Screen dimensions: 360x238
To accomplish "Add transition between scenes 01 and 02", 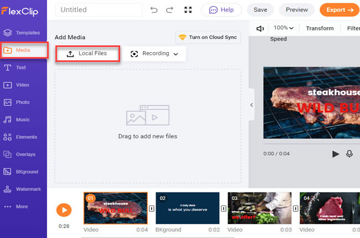I will 152,209.
